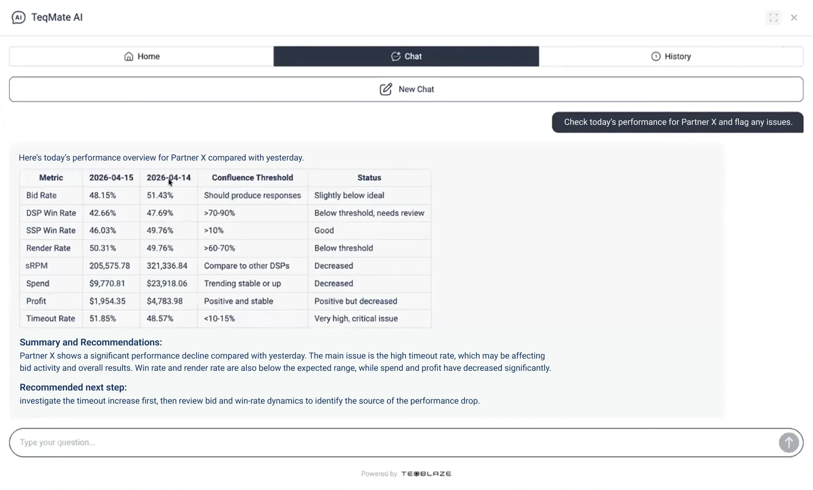This screenshot has height=490, width=813.
Task: Click the 51.85% timeout rate value
Action: coord(102,318)
